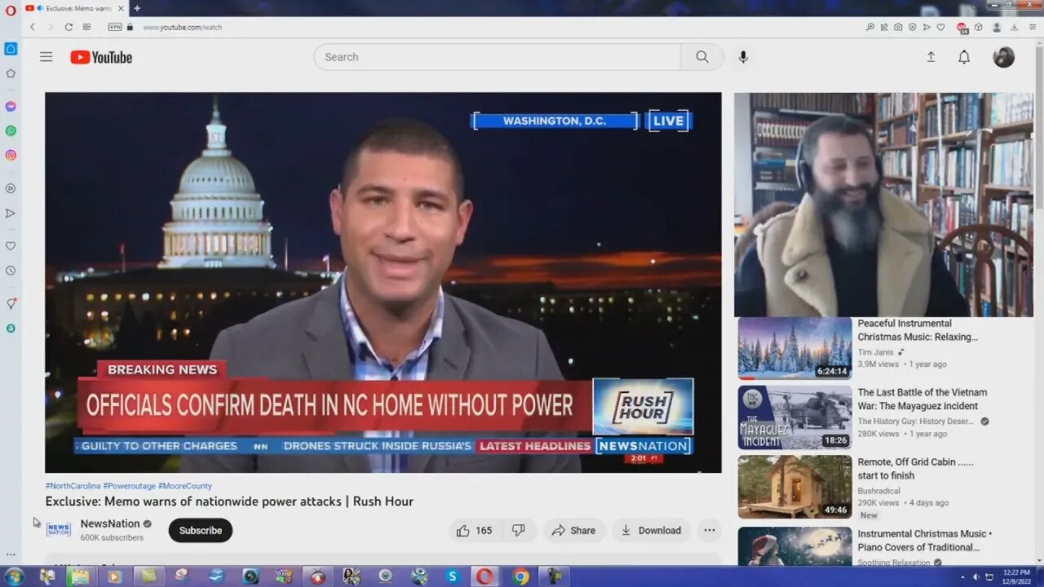Open Skype from taskbar
Viewport: 1044px width, 587px height.
tap(452, 576)
